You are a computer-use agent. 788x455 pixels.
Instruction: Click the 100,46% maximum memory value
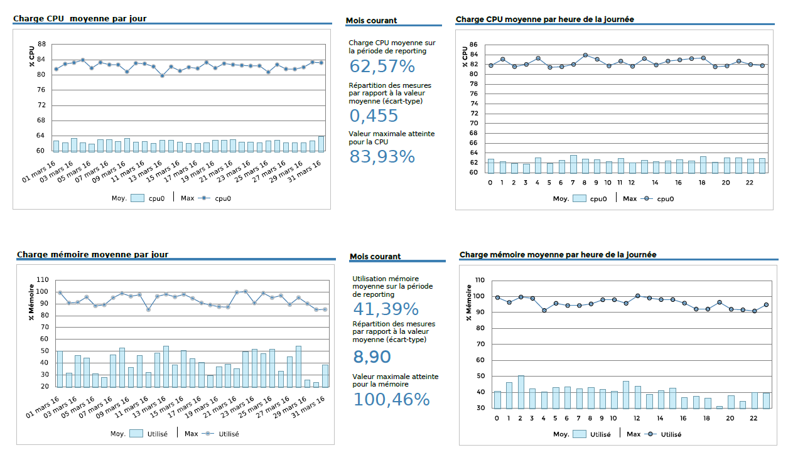click(x=391, y=399)
